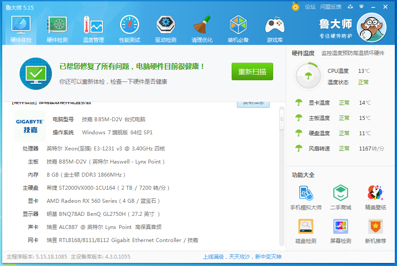This screenshot has height=266, width=397.
Task: Minimize the 鲁大师 window
Action: click(x=373, y=7)
